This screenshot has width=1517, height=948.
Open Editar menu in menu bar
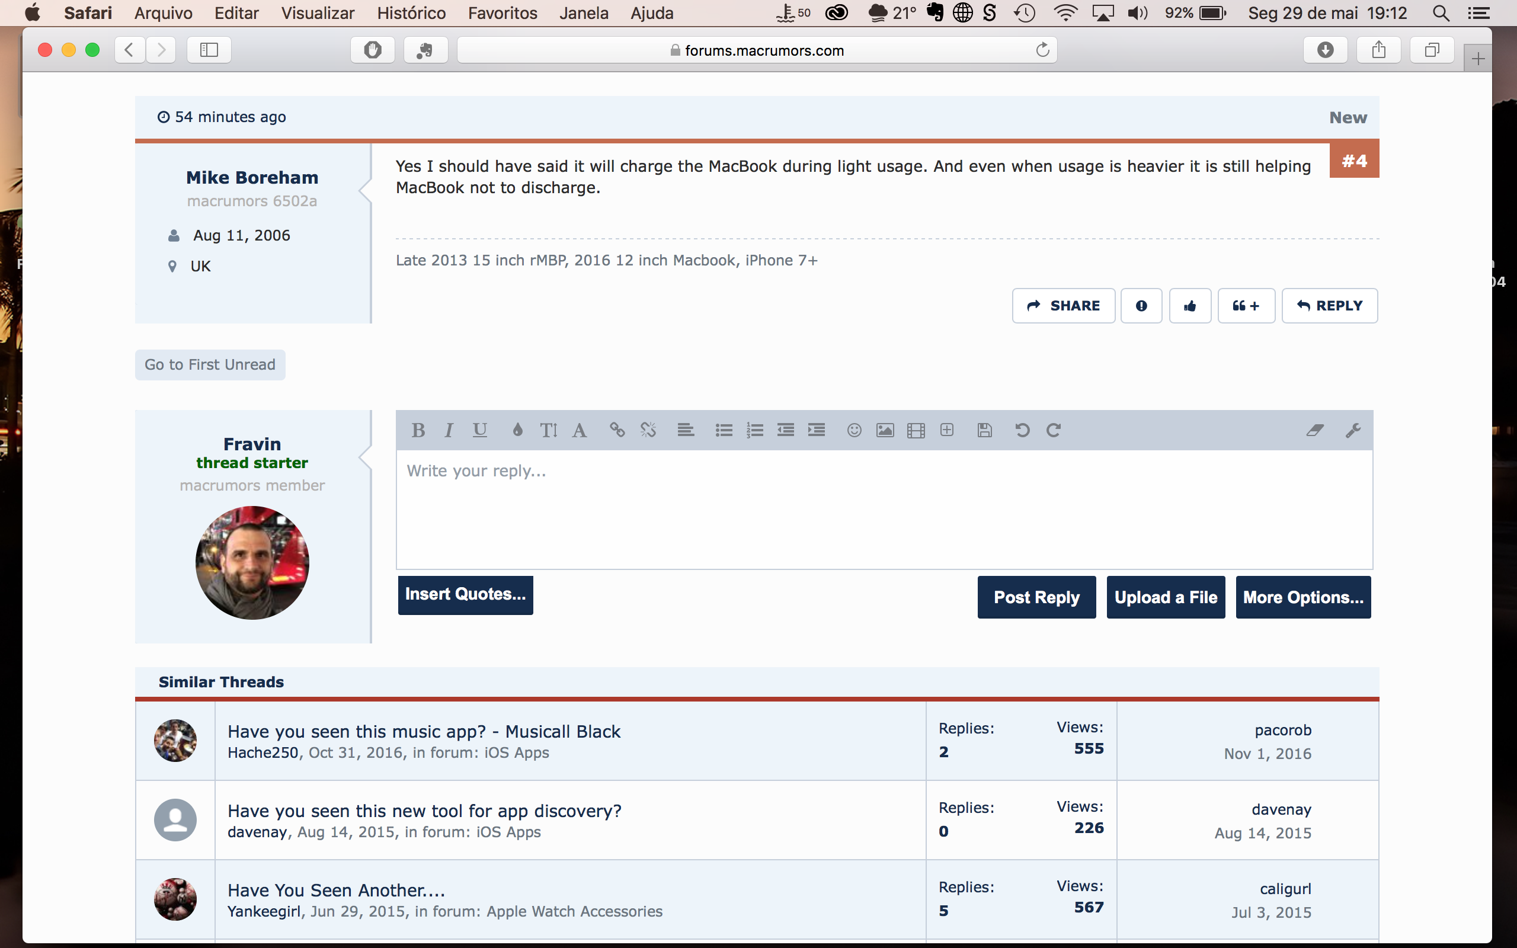[236, 12]
